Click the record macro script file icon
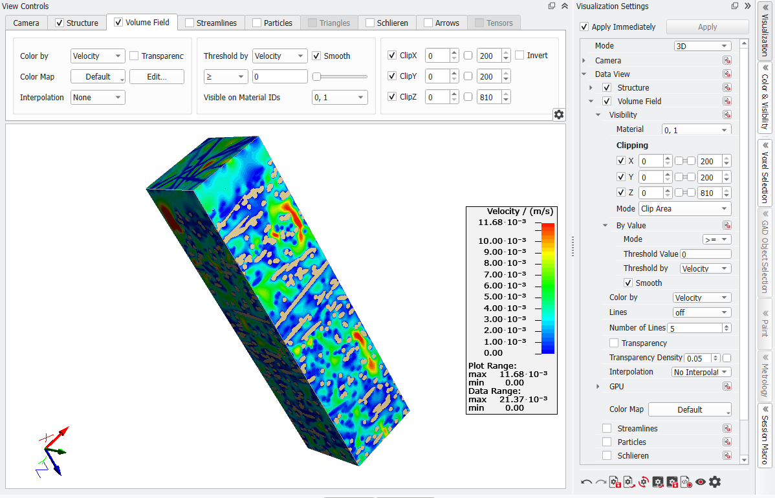Viewport: 775px width, 498px height. pos(686,482)
